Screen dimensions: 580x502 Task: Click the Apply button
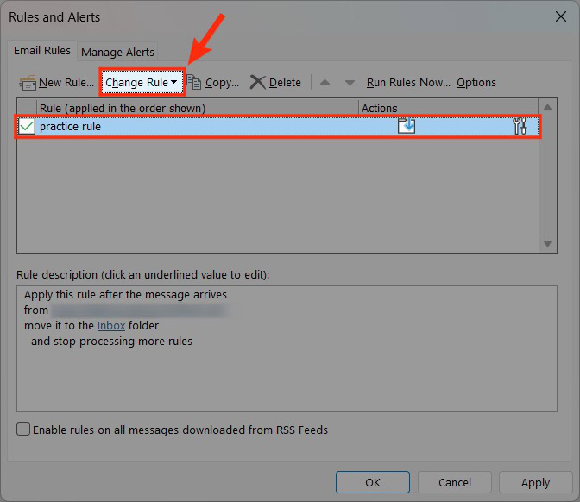tap(535, 482)
